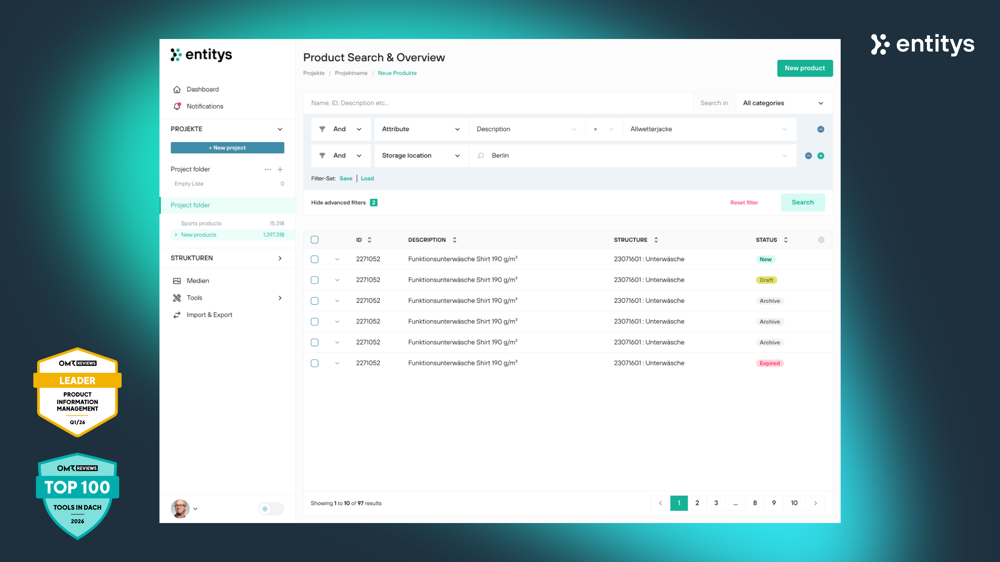Click the Reset filter link
Screen dimensions: 1000x562
point(744,202)
